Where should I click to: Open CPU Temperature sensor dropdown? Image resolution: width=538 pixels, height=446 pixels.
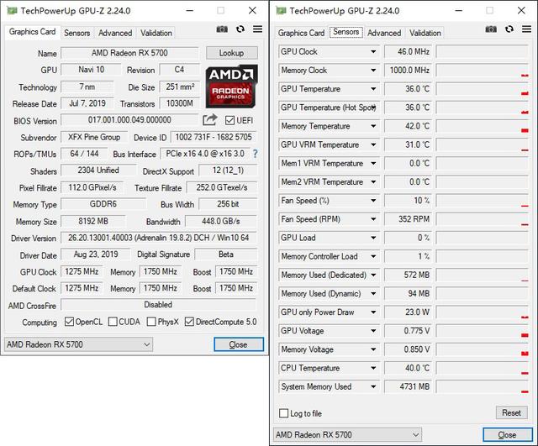coord(373,368)
